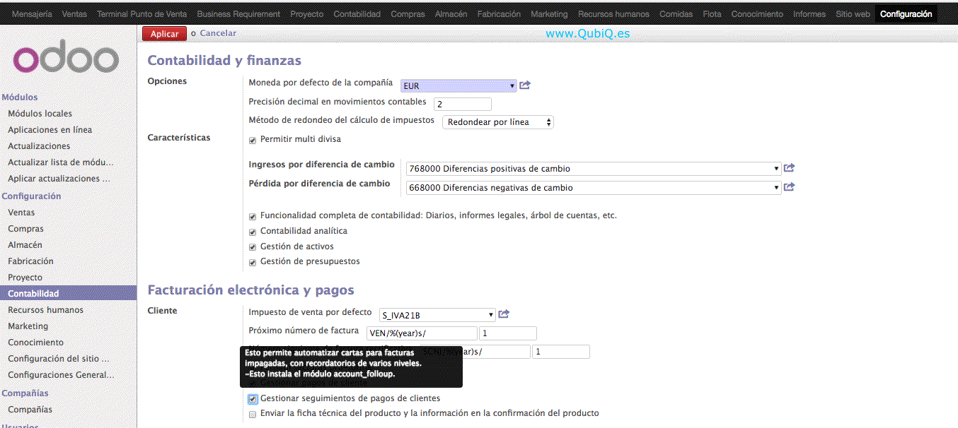
Task: Open link icon beside Diferencias negativas de cambio
Action: [790, 187]
